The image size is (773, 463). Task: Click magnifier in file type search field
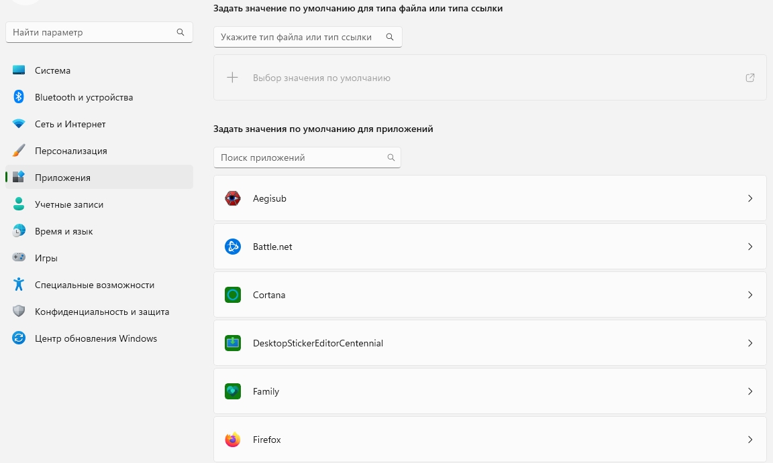pos(390,37)
